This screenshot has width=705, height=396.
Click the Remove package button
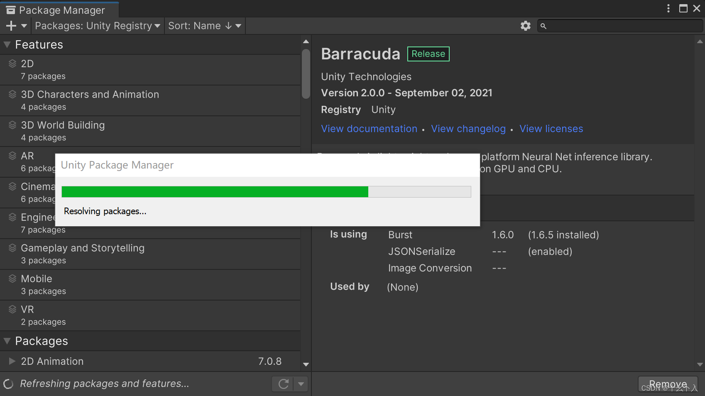[x=668, y=384]
